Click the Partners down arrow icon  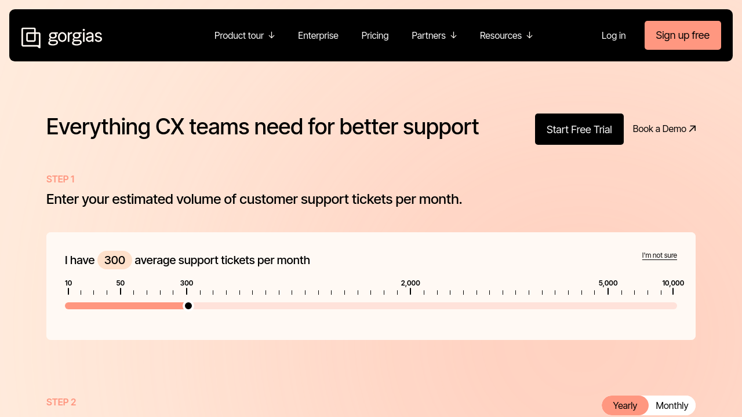tap(453, 35)
